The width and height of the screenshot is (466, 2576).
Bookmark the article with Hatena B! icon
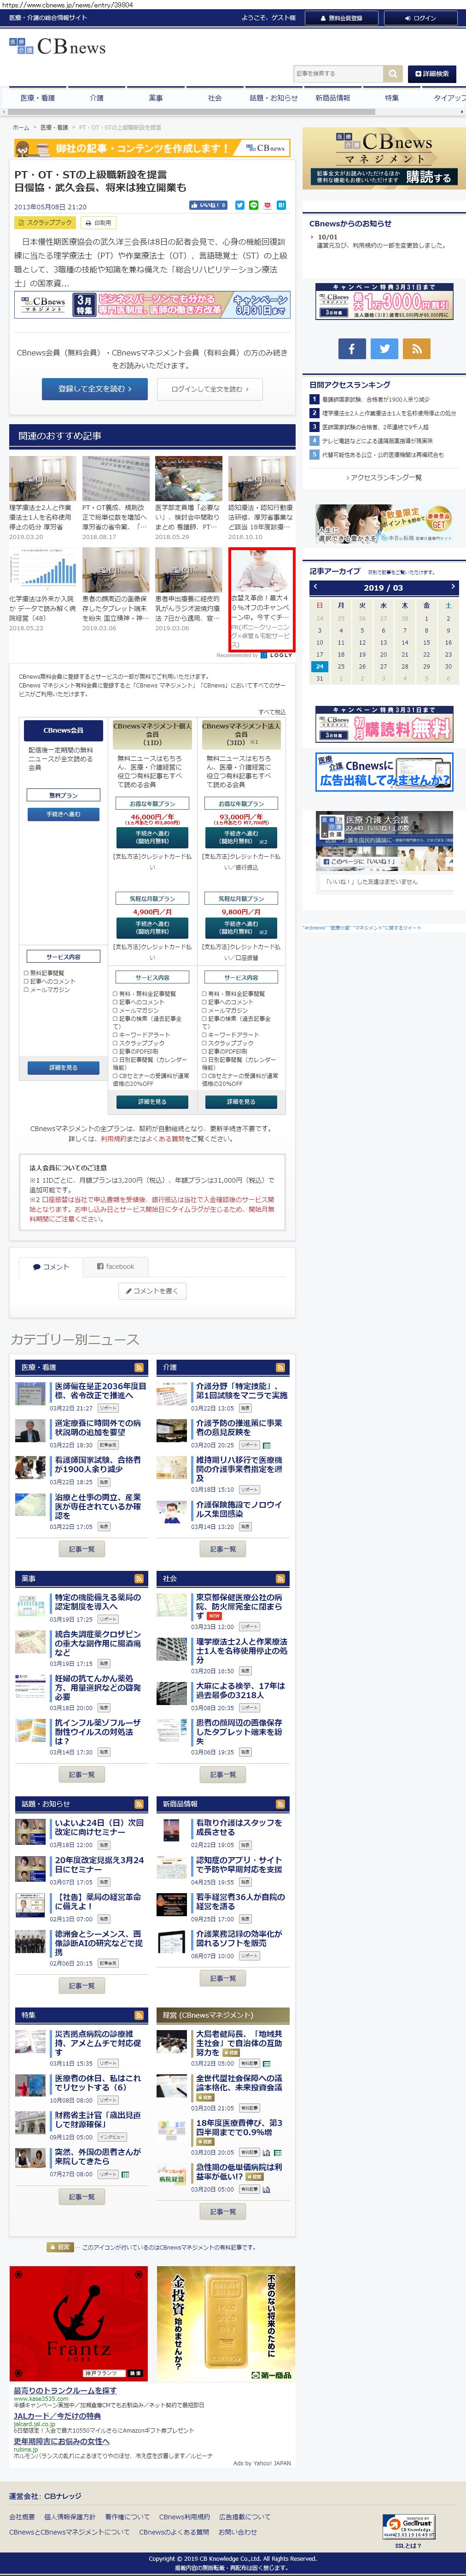coord(281,205)
